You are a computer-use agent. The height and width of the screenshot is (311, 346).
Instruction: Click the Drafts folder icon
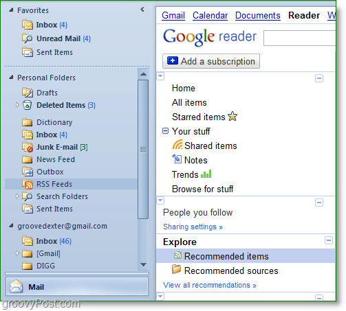pos(28,93)
